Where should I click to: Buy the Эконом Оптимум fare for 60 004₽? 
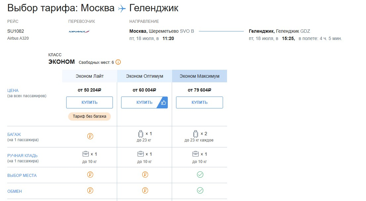144,102
